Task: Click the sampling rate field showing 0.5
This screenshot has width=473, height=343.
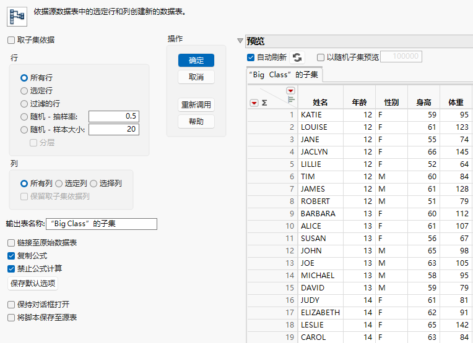Action: click(x=114, y=116)
